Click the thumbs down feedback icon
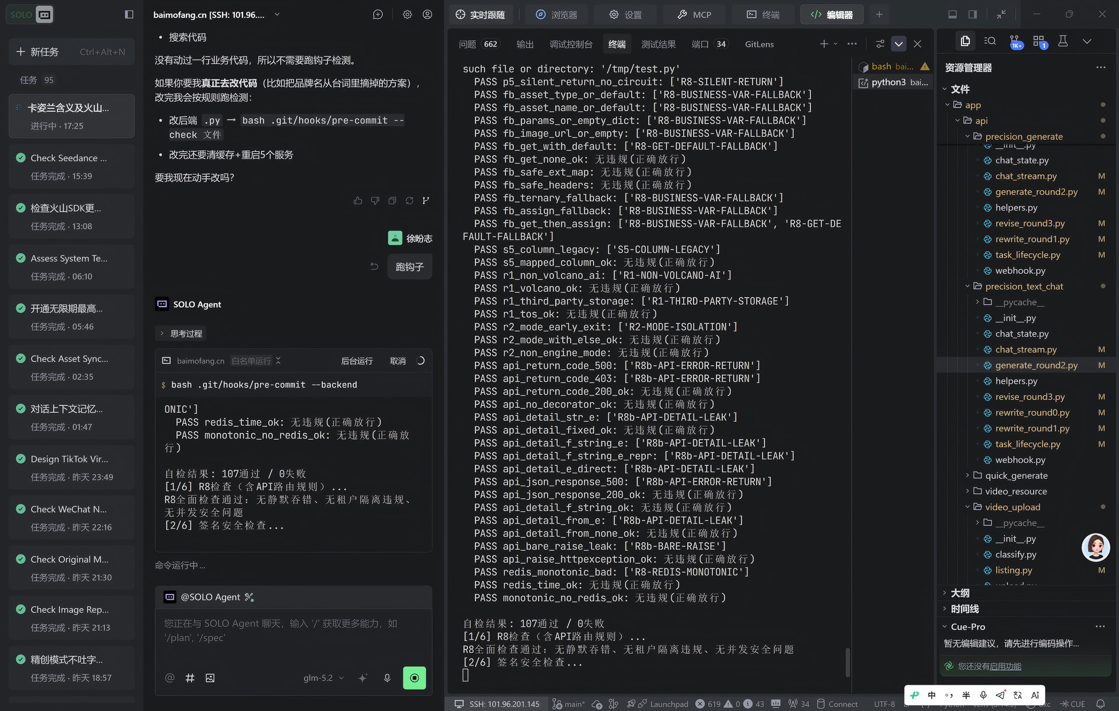 tap(375, 201)
